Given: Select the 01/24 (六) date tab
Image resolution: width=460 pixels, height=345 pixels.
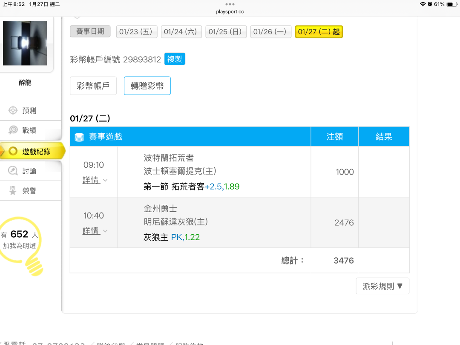Looking at the screenshot, I should coord(181,32).
